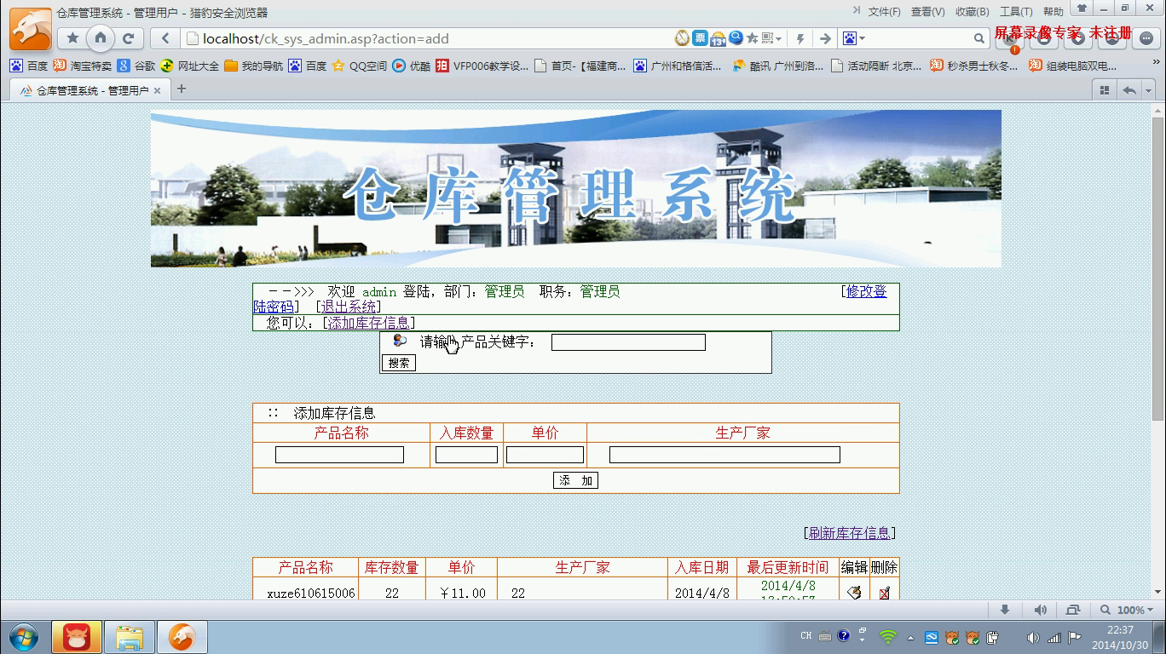Screen dimensions: 1166x654
Task: Click the clock icon in address bar
Action: [682, 38]
